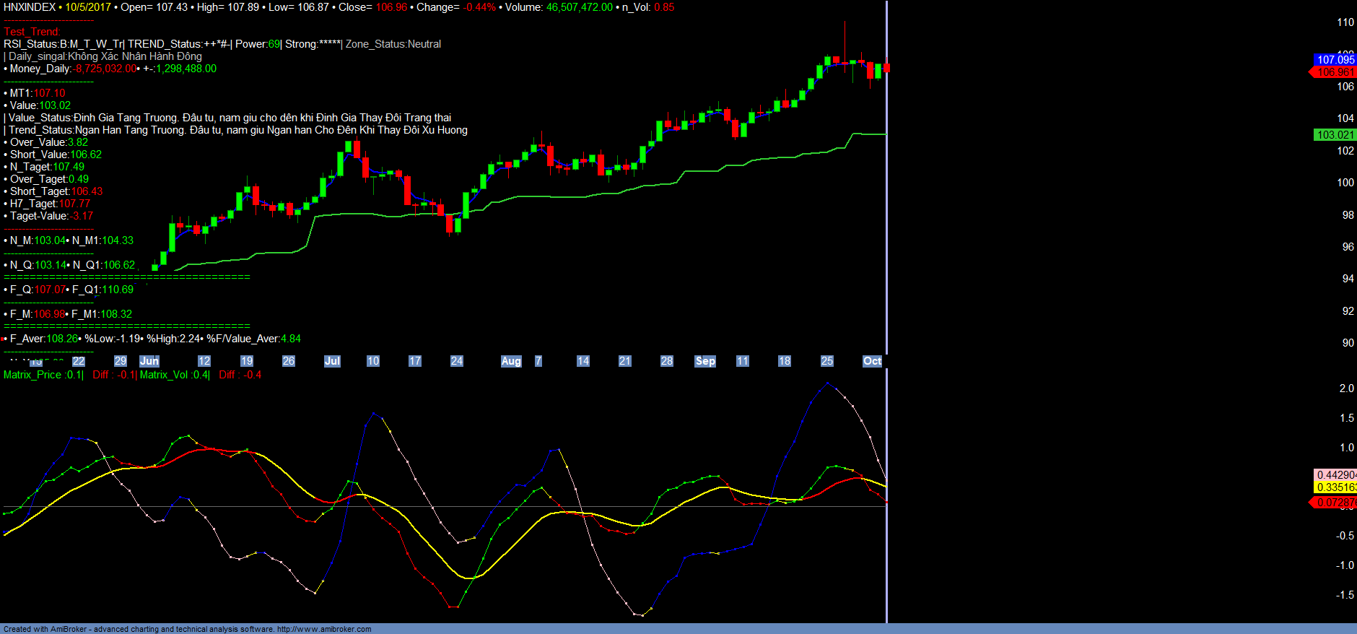Click the HNXINDEX symbol name in title
Viewport: 1357px width, 634px height.
[30, 7]
